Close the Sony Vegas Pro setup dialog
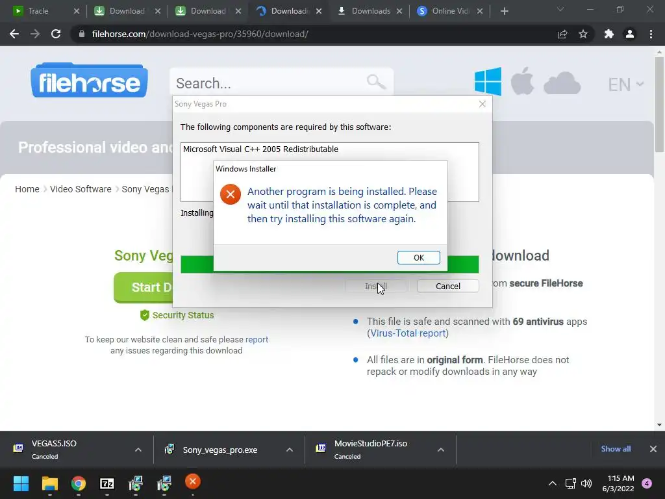Screen dimensions: 665x499 [x=483, y=104]
